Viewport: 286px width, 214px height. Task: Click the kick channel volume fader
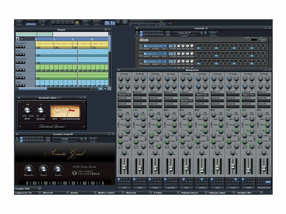click(x=124, y=167)
